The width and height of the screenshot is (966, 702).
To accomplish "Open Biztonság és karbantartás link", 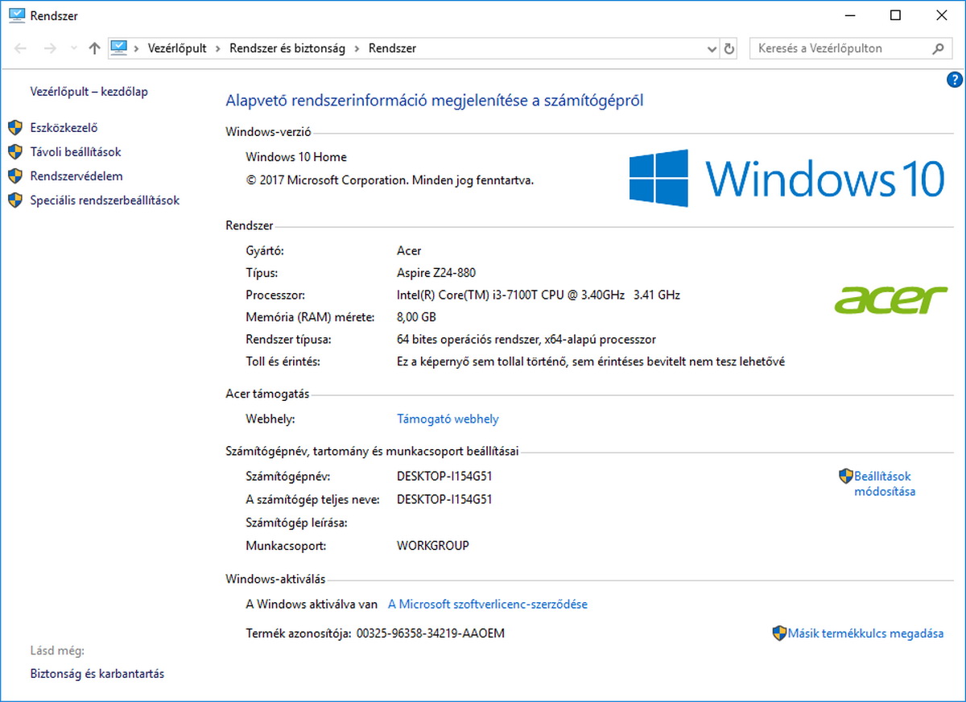I will click(97, 674).
